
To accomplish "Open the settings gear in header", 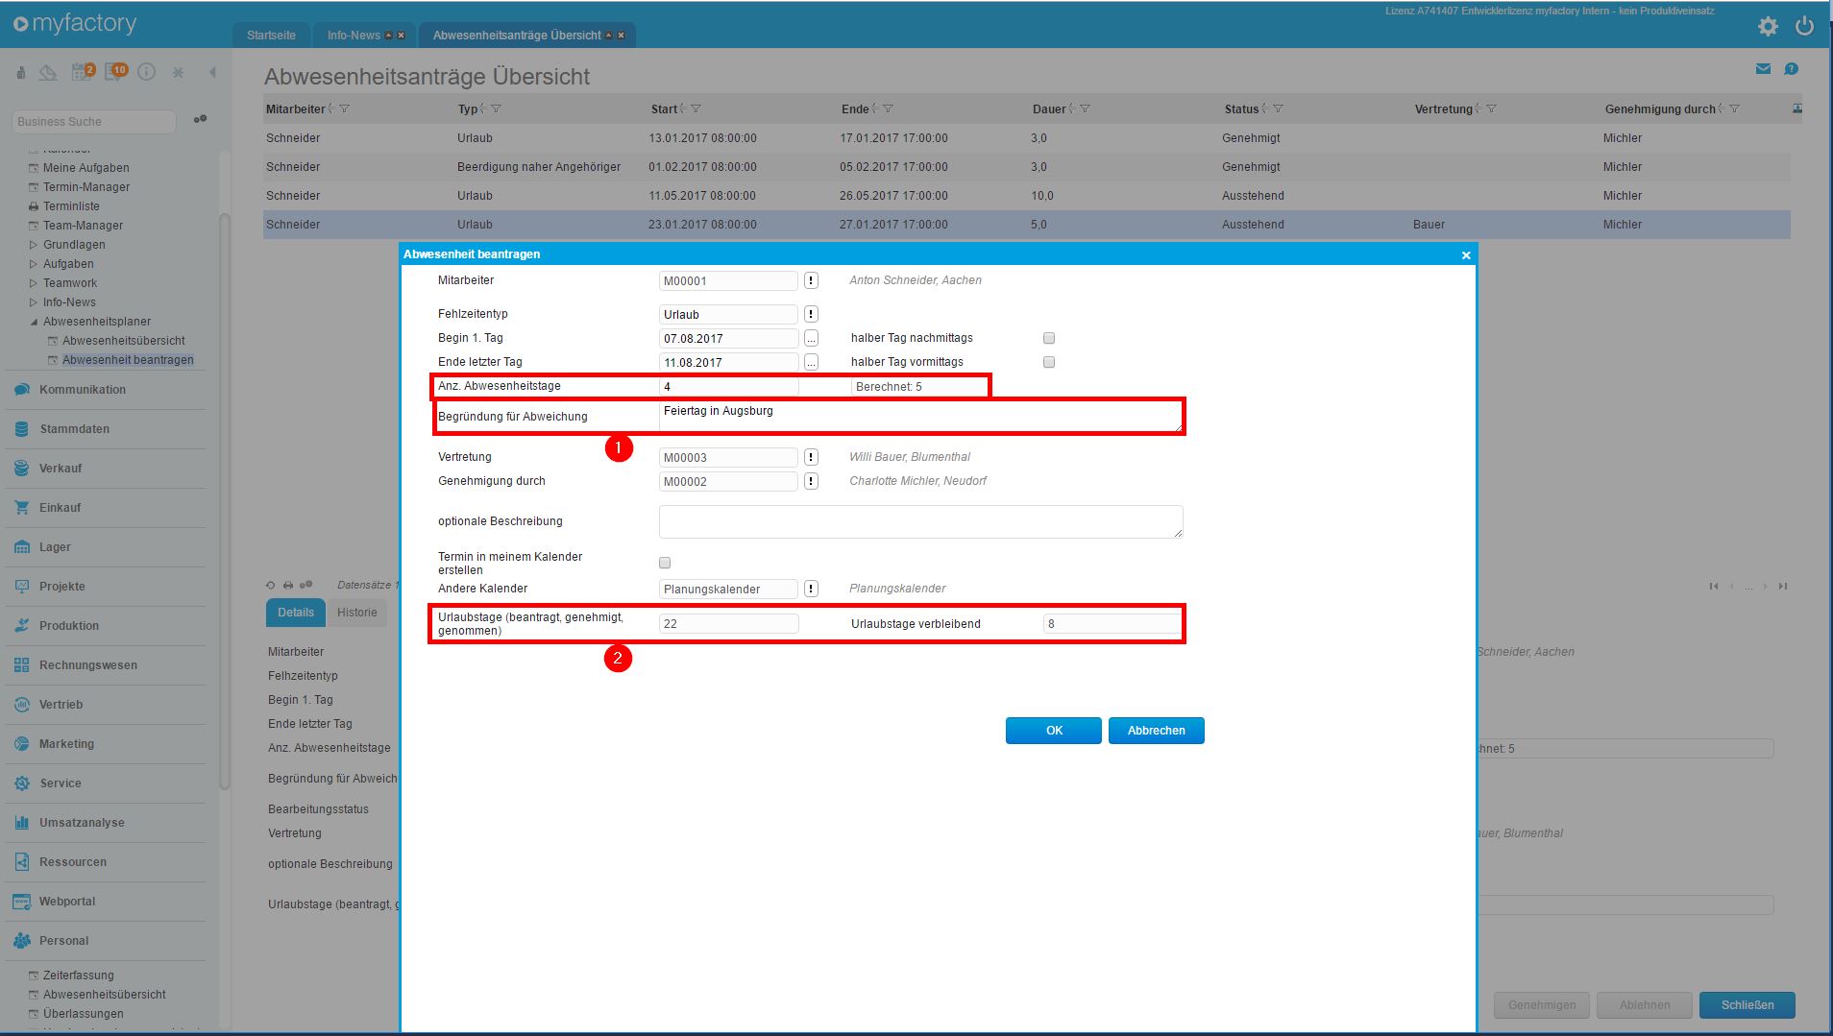I will (x=1768, y=27).
